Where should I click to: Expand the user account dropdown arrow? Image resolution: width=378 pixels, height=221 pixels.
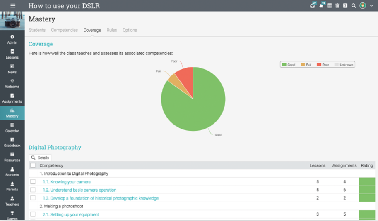coord(371,6)
